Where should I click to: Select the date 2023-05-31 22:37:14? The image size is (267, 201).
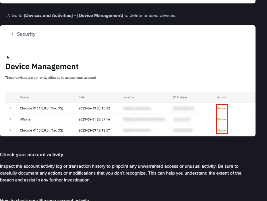pos(94,119)
